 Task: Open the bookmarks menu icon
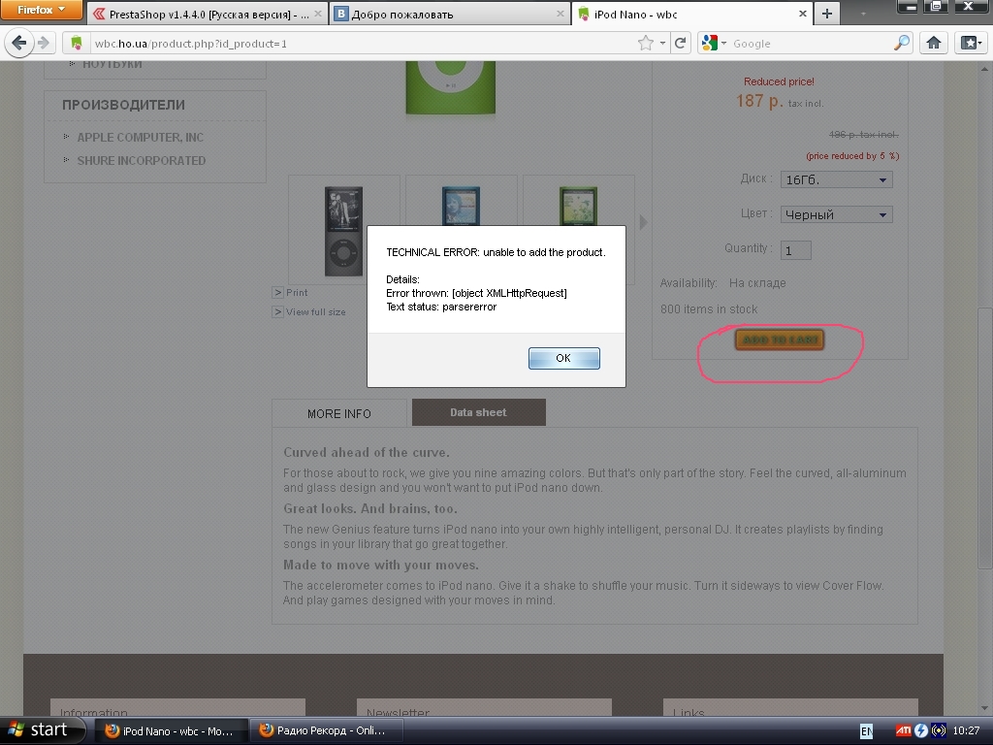[971, 43]
